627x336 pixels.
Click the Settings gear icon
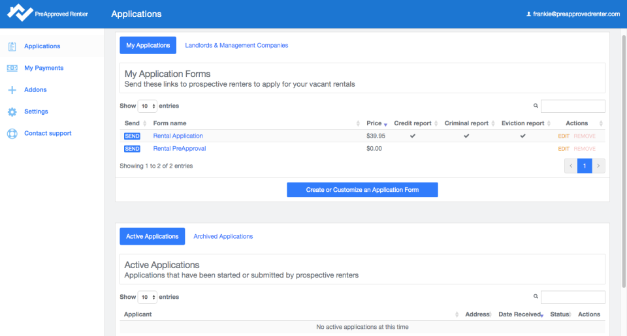click(x=12, y=112)
